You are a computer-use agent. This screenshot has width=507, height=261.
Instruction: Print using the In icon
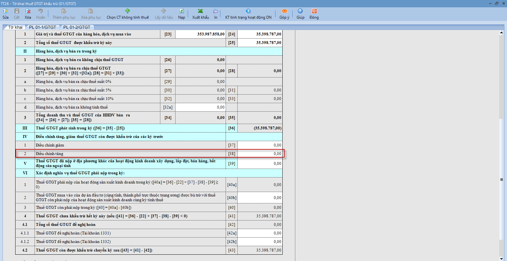(x=215, y=11)
